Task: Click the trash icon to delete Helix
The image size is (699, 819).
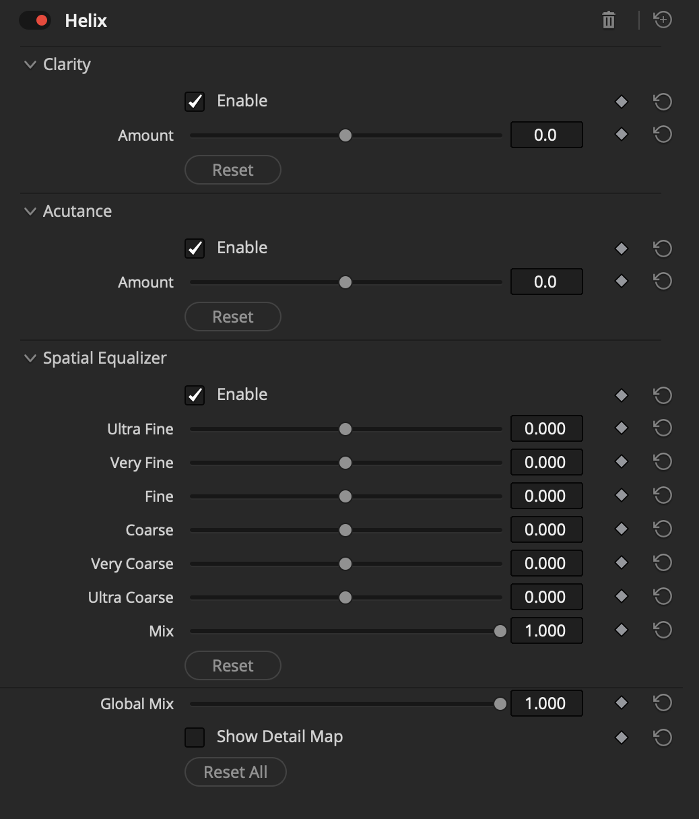Action: click(608, 20)
